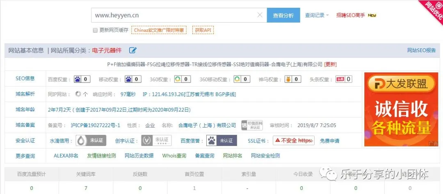Click the ICP number 沪ICP备19027222号-1
Viewport: 443px width, 194px height.
(96, 125)
